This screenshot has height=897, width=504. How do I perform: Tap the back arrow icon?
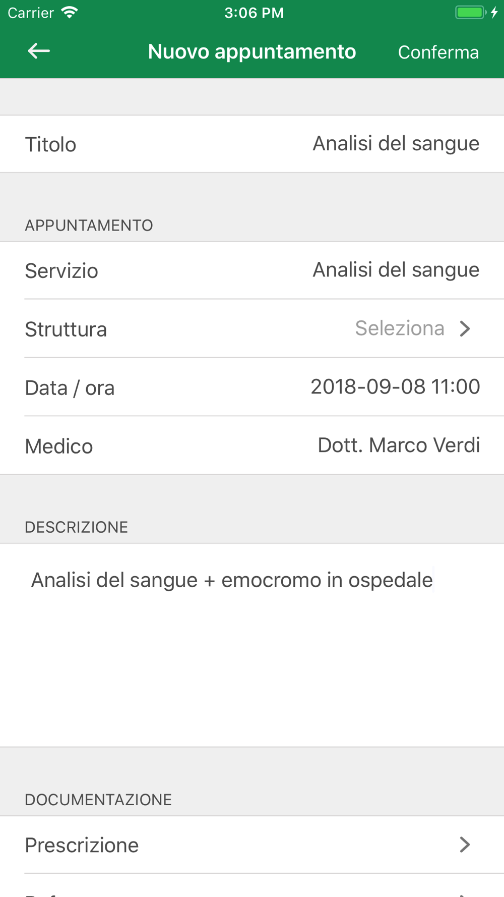(39, 51)
